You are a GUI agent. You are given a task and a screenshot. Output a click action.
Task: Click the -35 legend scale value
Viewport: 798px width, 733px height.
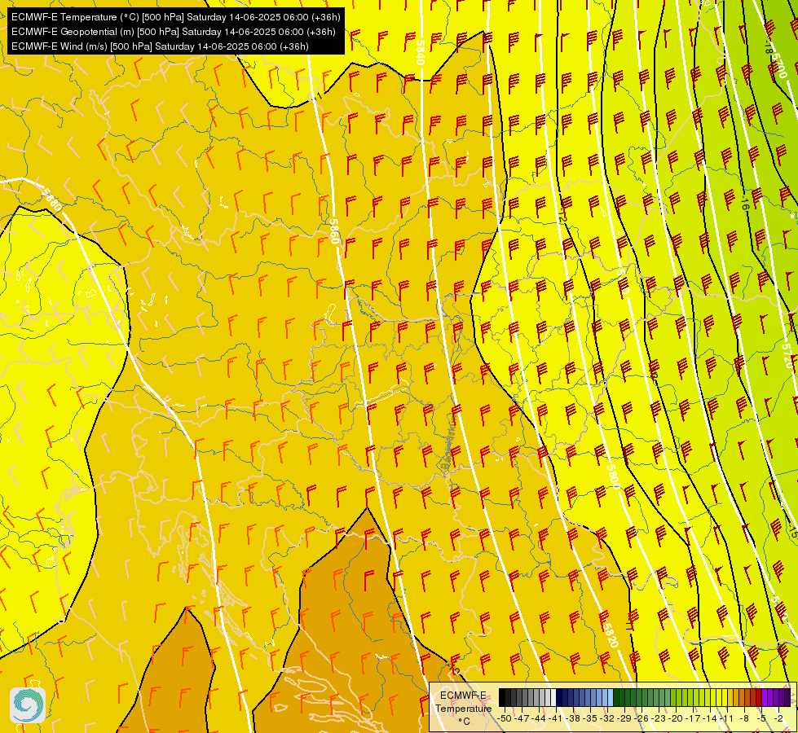[590, 718]
